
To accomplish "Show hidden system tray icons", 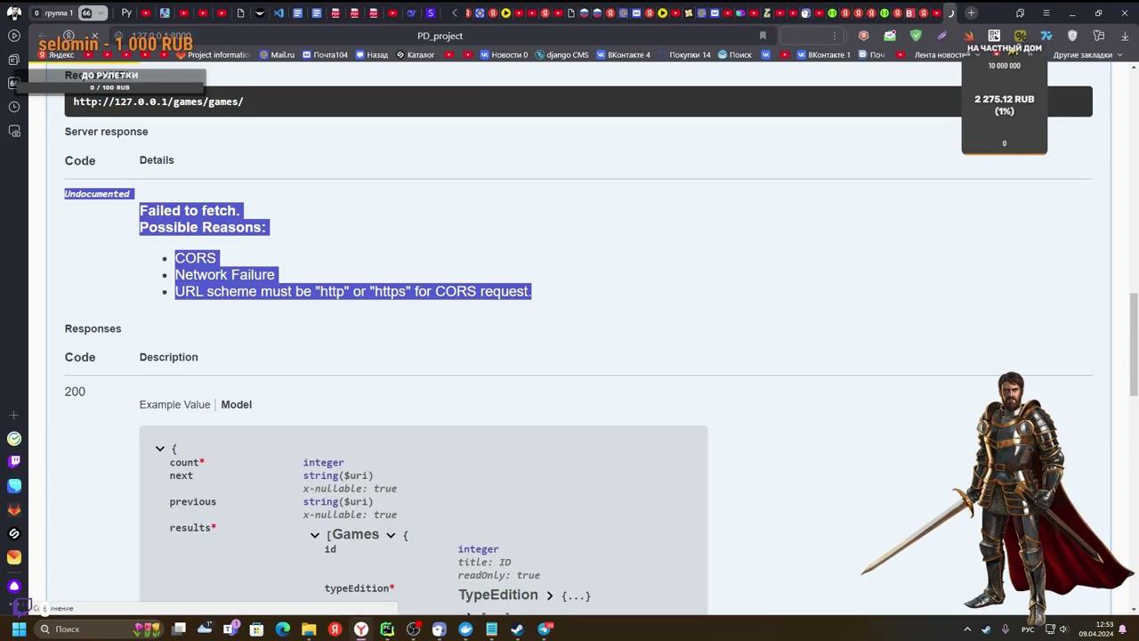I will coord(967,629).
